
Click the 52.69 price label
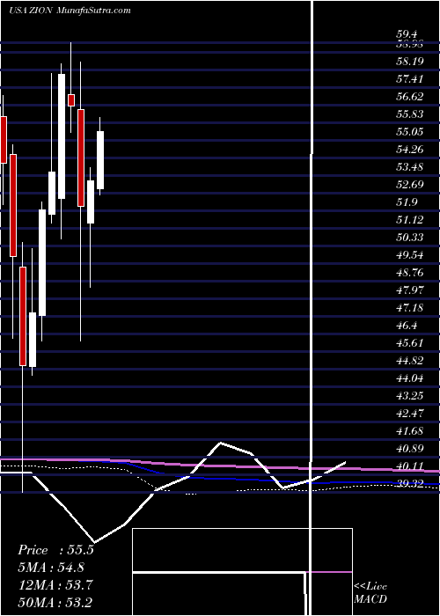coord(410,185)
